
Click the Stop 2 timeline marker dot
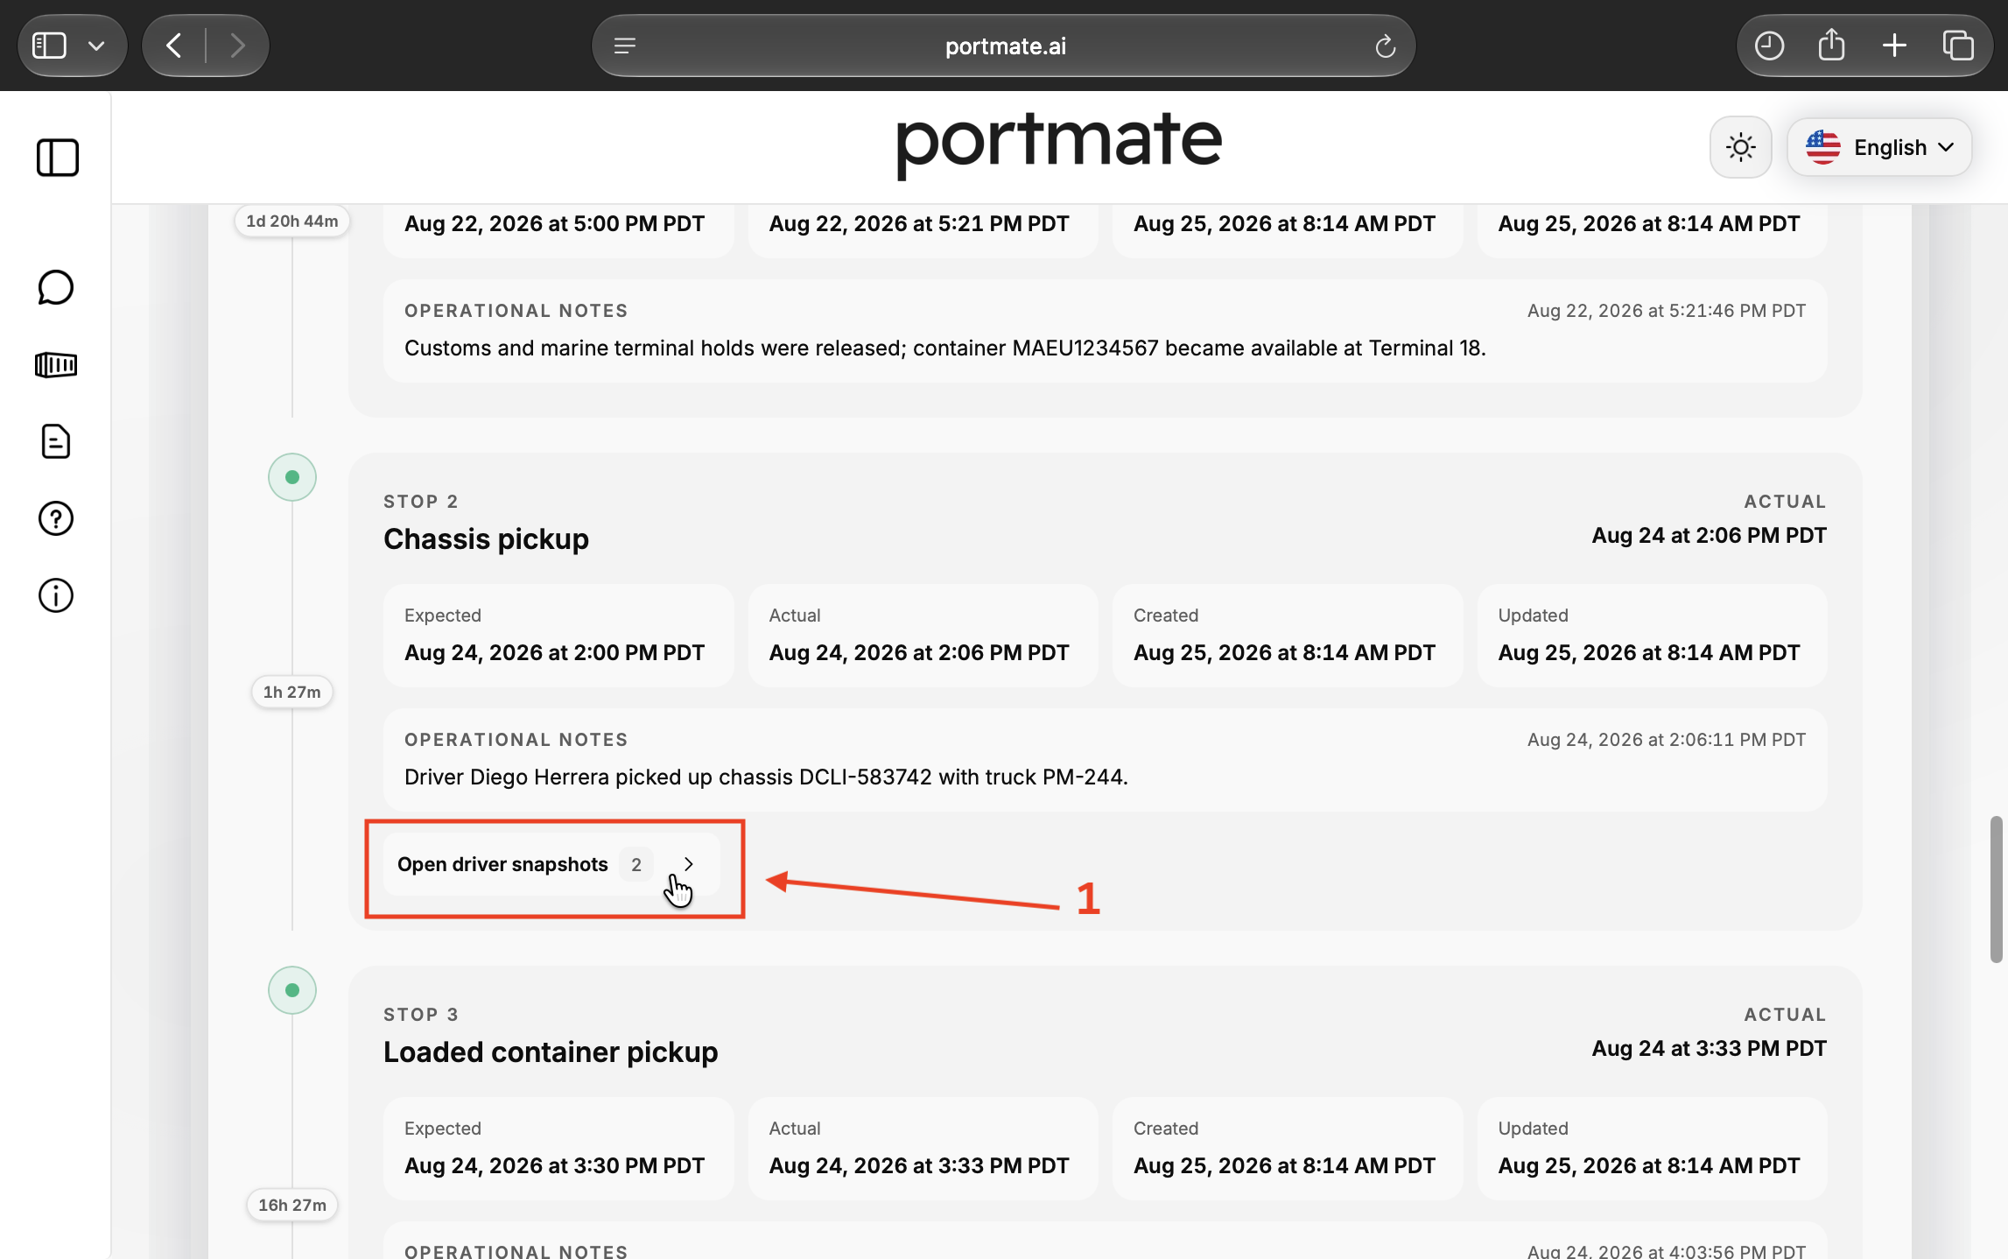pos(292,477)
